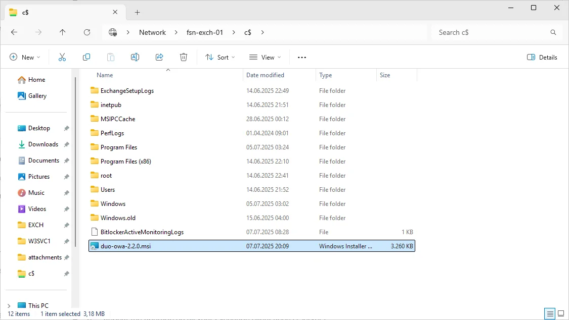Screen dimensions: 569x320
Task: Expand the This PC tree node
Action: click(9, 306)
